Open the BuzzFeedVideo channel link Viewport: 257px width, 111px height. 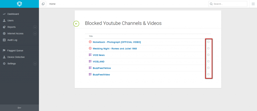(x=101, y=75)
